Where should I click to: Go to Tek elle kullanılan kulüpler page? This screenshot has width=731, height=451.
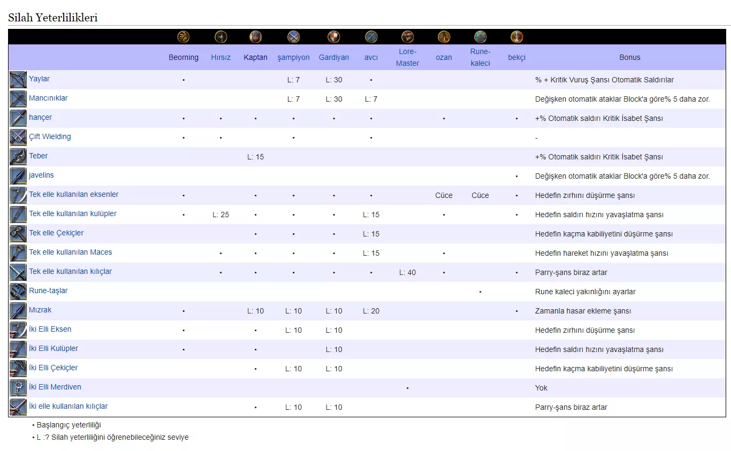click(x=73, y=214)
